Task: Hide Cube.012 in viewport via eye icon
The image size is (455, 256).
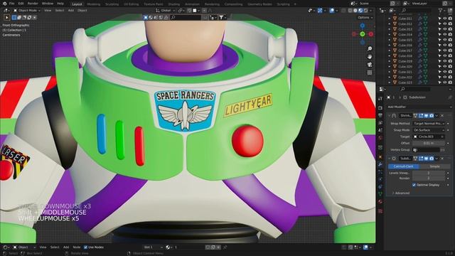Action: (x=445, y=23)
